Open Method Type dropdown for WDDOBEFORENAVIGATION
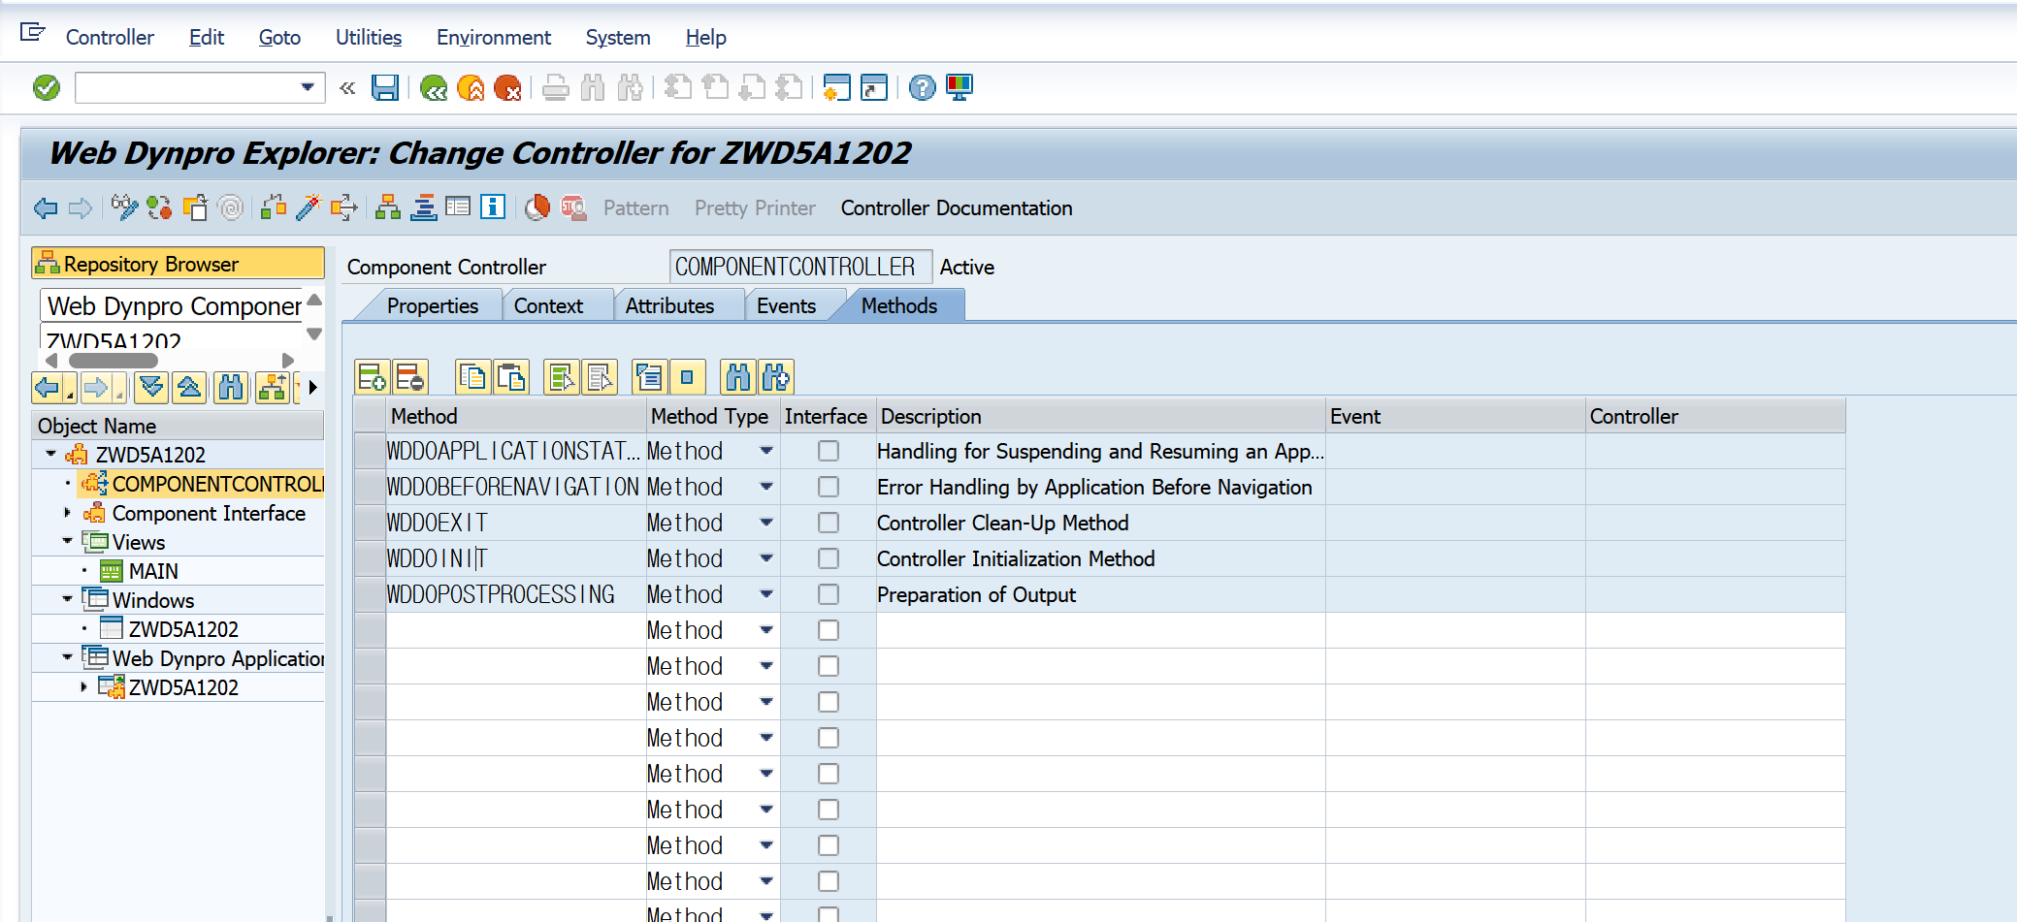2017x922 pixels. click(x=765, y=487)
